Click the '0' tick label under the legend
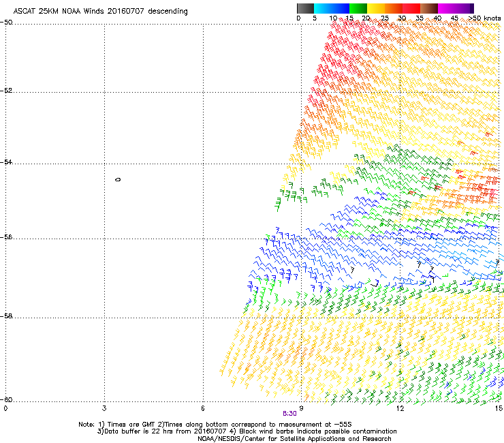The width and height of the screenshot is (504, 443). [298, 18]
